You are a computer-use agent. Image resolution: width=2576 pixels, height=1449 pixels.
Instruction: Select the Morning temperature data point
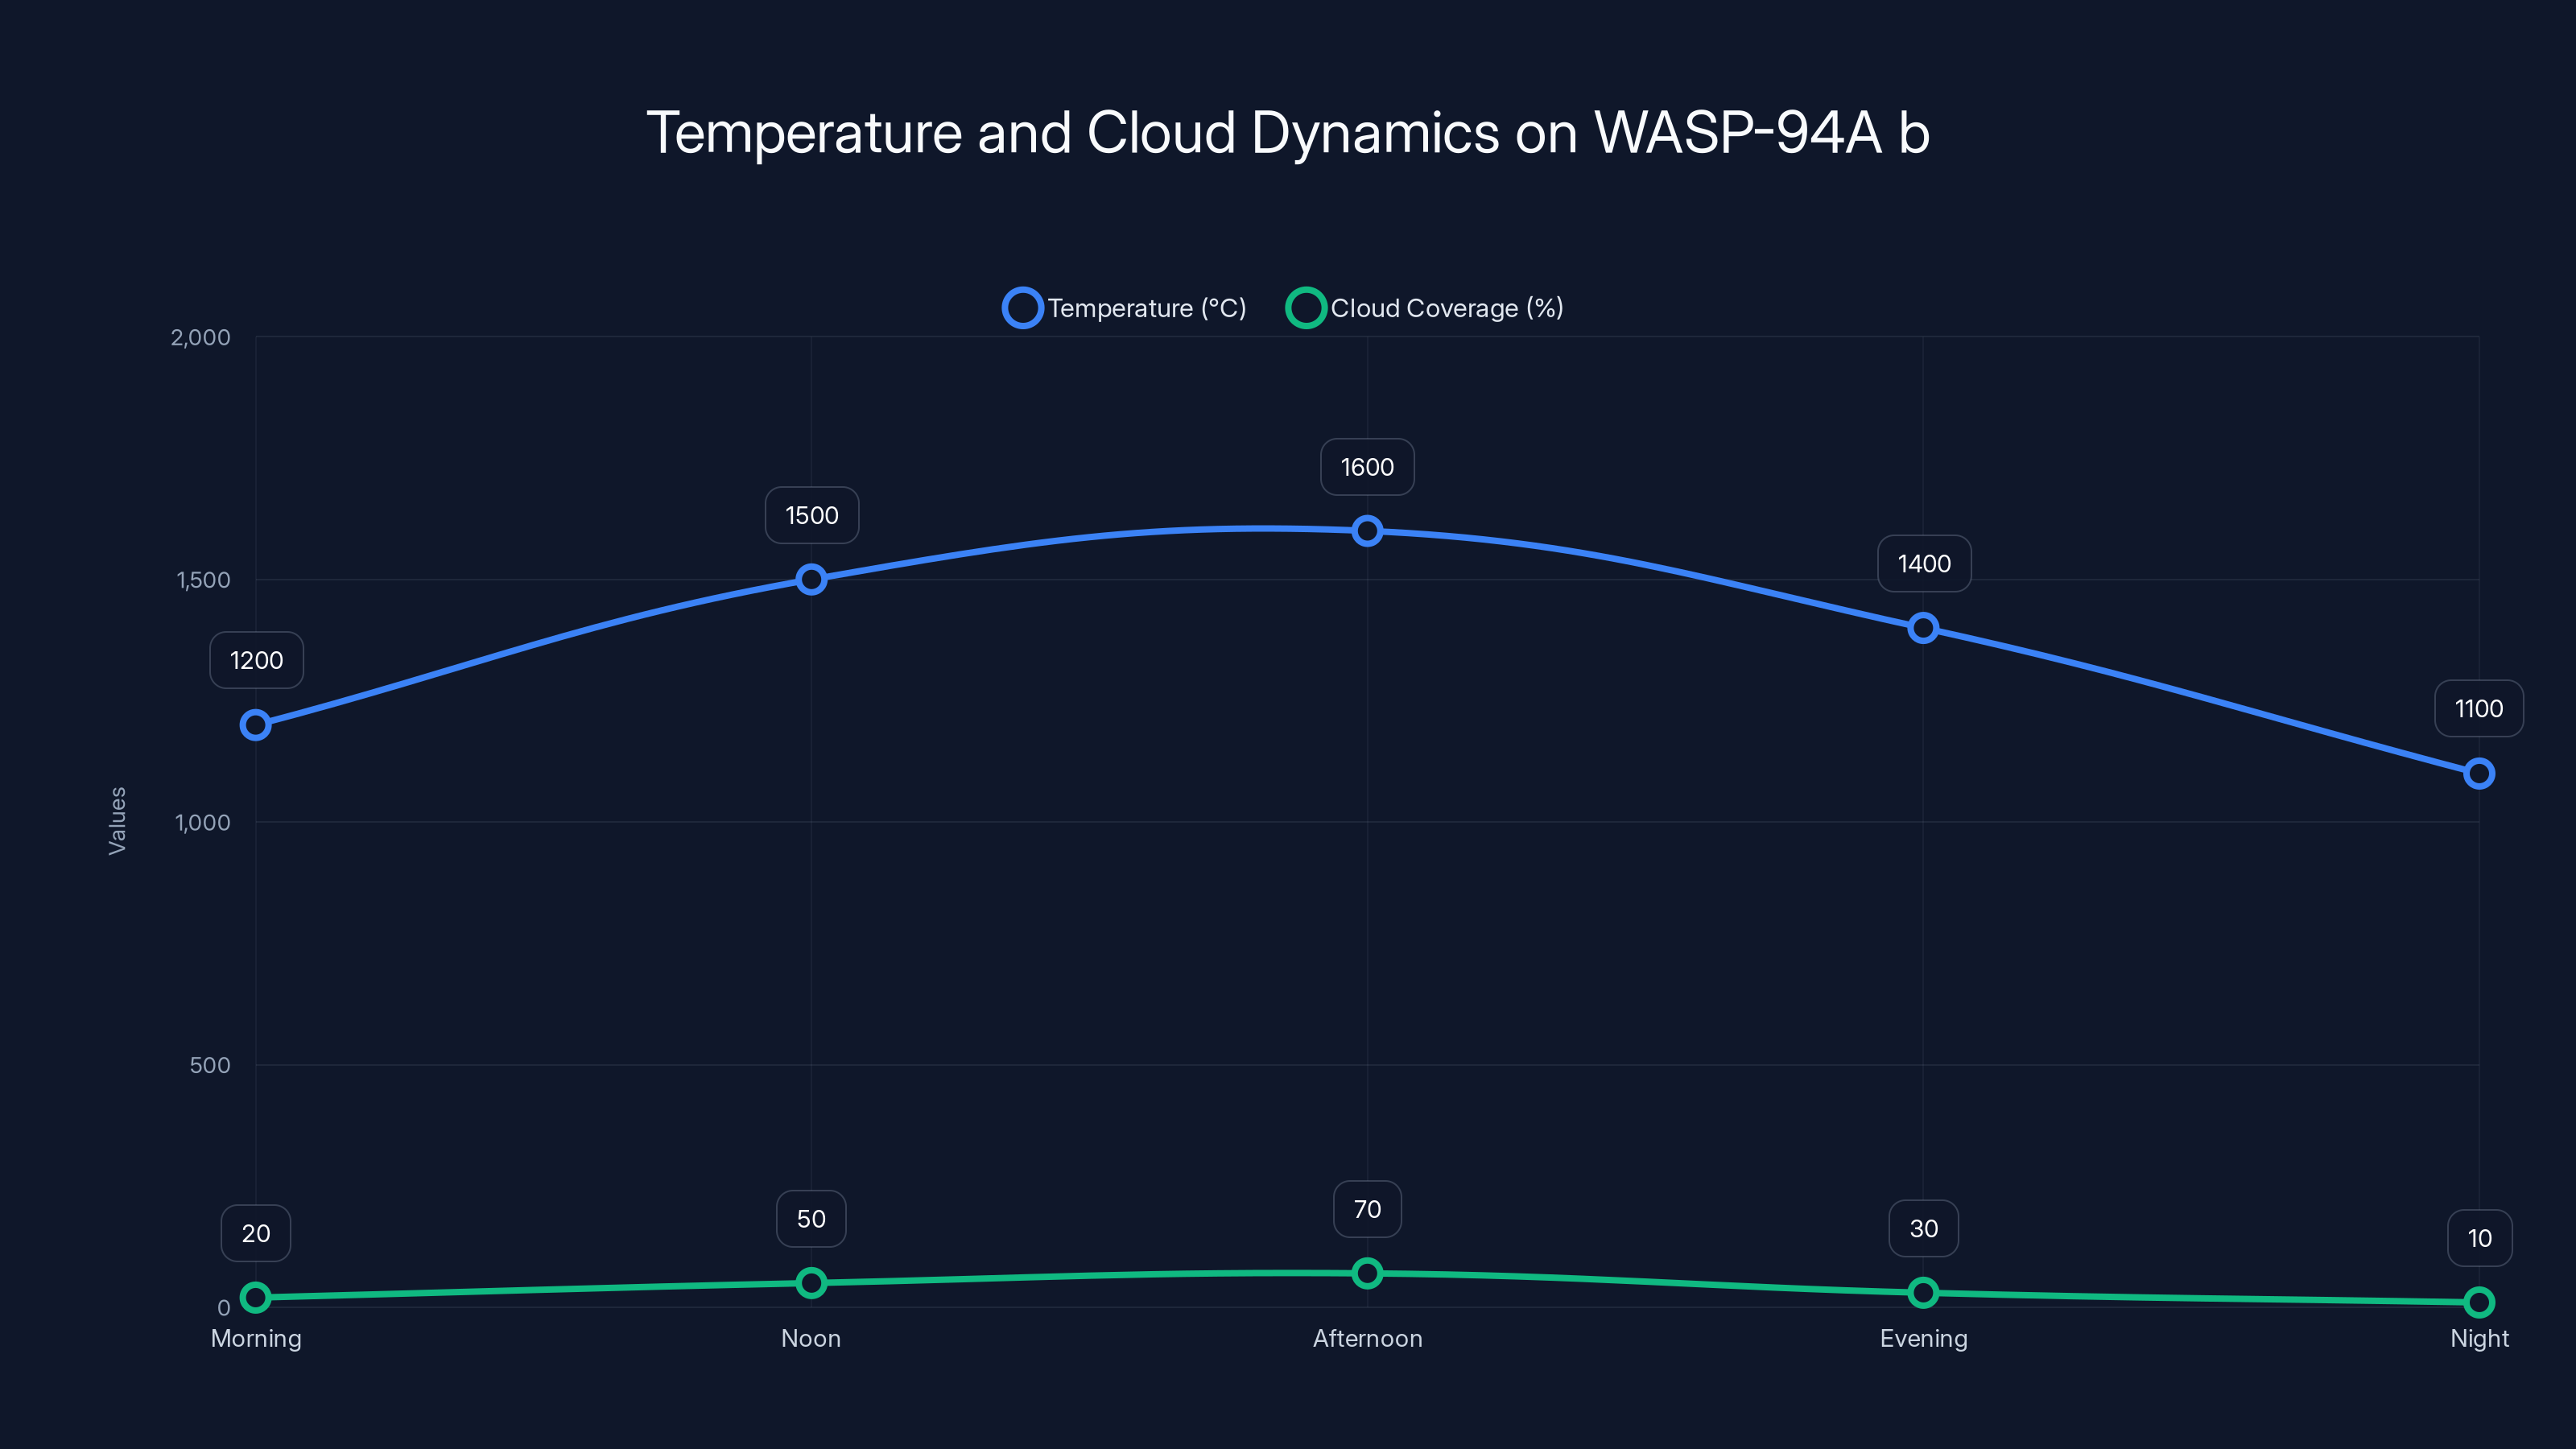tap(256, 725)
